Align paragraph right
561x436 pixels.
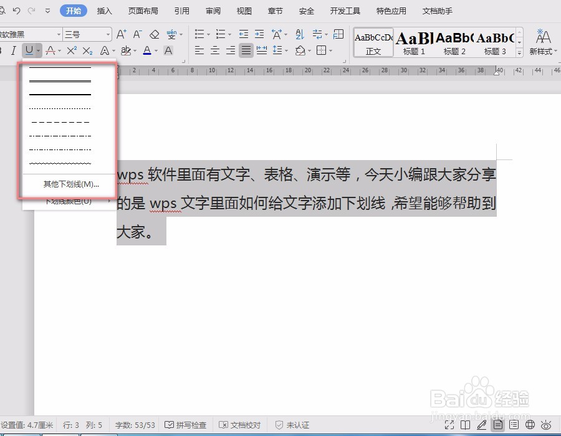click(231, 50)
